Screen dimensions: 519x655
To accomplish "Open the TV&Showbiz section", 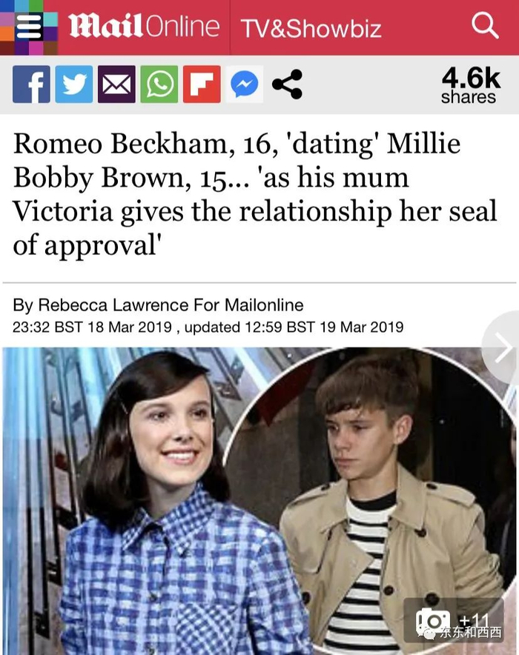I will point(311,28).
